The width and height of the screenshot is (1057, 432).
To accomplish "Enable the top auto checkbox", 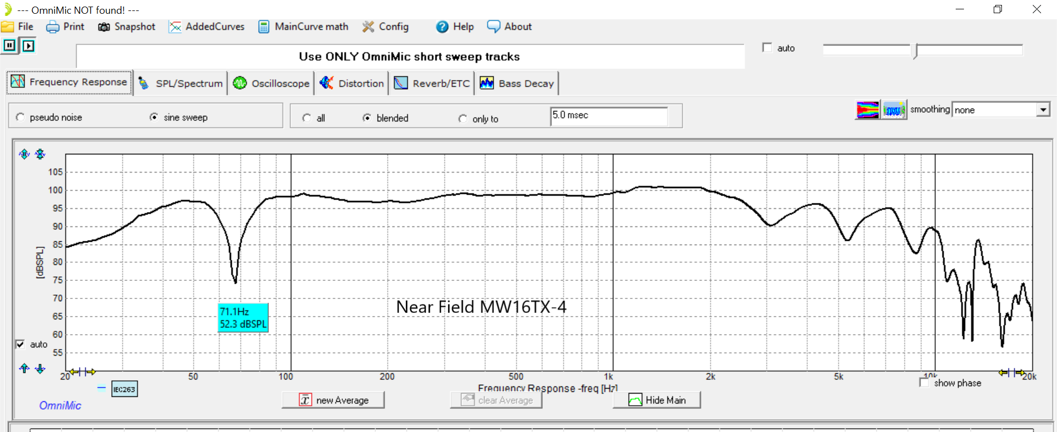I will tap(767, 48).
